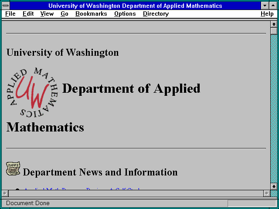Image resolution: width=279 pixels, height=209 pixels.
Task: Click the 'Document: Done' status text
Action: pyautogui.click(x=28, y=203)
